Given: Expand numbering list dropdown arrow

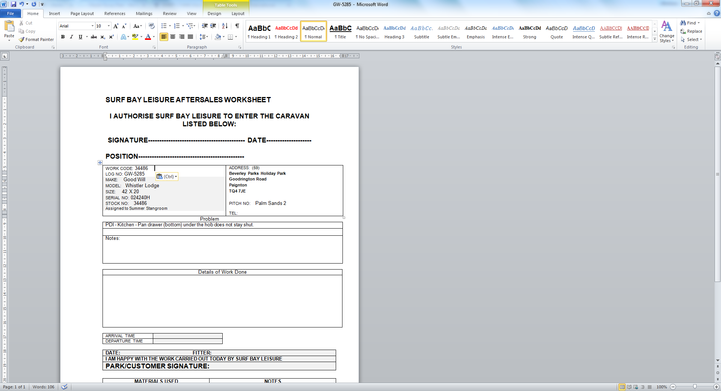Looking at the screenshot, I should coord(183,26).
